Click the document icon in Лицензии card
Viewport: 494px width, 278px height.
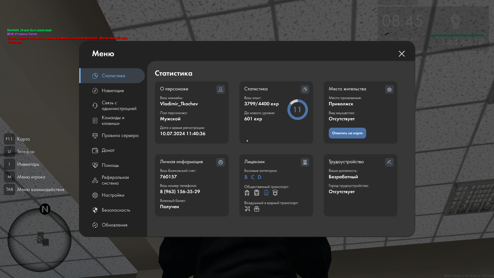tap(305, 162)
